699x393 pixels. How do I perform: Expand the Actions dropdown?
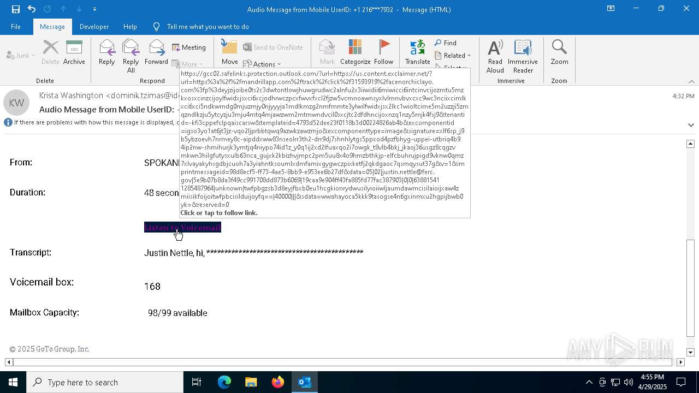click(262, 64)
